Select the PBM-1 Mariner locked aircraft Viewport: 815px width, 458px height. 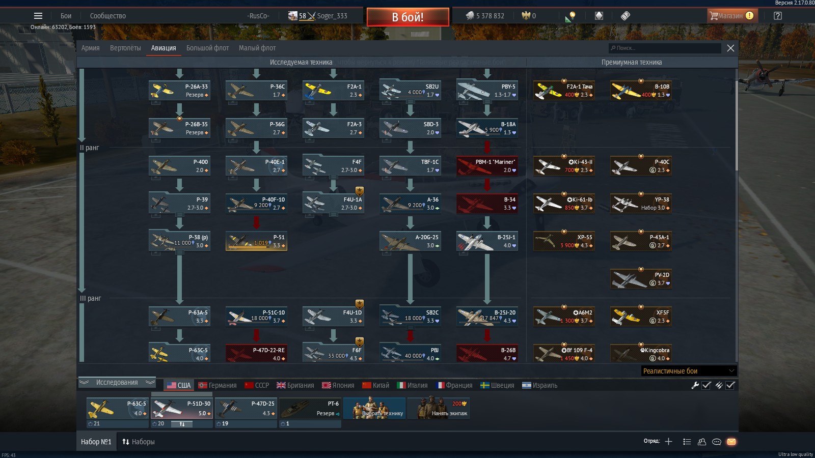point(487,165)
